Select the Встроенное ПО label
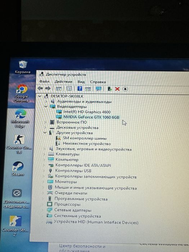The image size is (189, 252). click(x=72, y=122)
